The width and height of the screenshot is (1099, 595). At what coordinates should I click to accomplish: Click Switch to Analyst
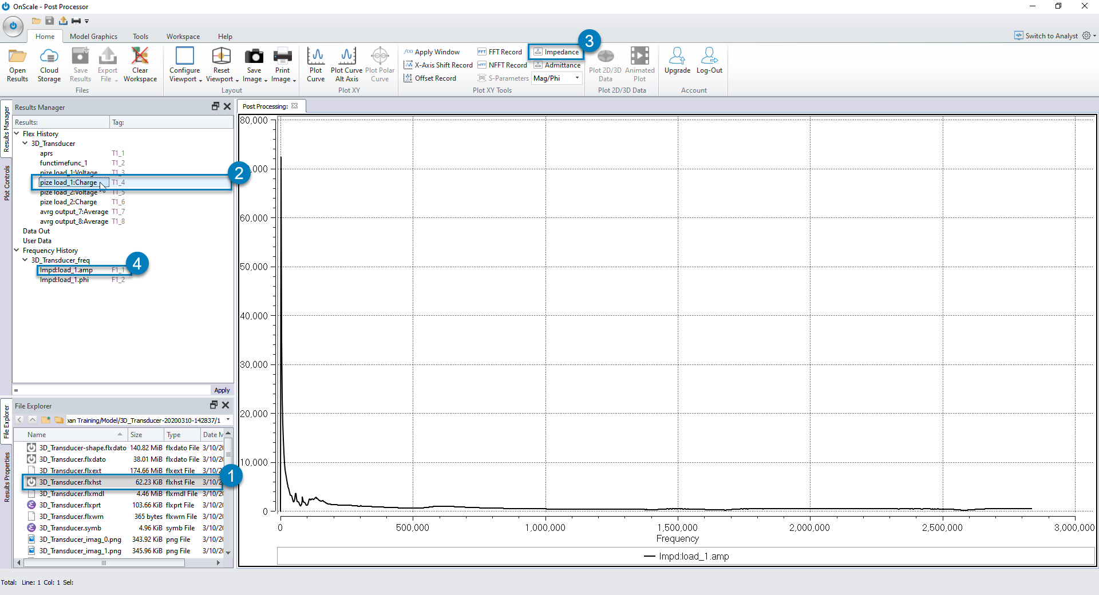pyautogui.click(x=1046, y=35)
